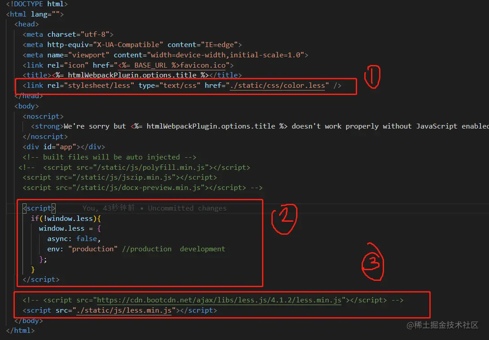Click the closing script tag of inline script
This screenshot has height=340, width=489.
tap(41, 280)
